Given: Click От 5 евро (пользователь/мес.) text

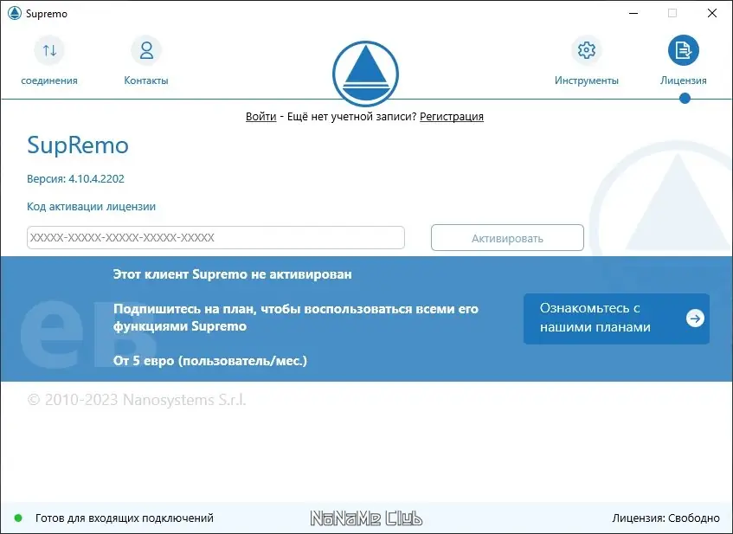Looking at the screenshot, I should pos(210,361).
